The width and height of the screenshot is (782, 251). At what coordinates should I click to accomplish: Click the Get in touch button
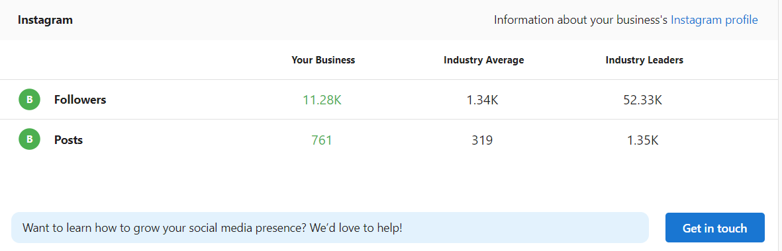pyautogui.click(x=714, y=228)
